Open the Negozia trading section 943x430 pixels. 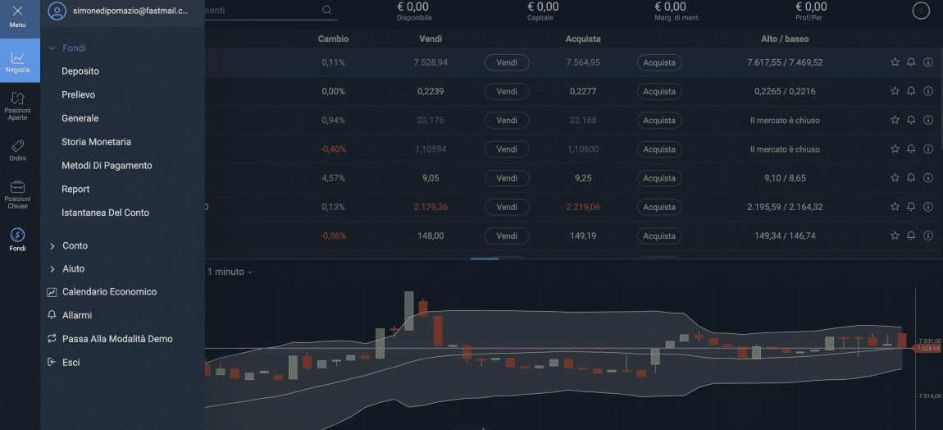click(17, 61)
